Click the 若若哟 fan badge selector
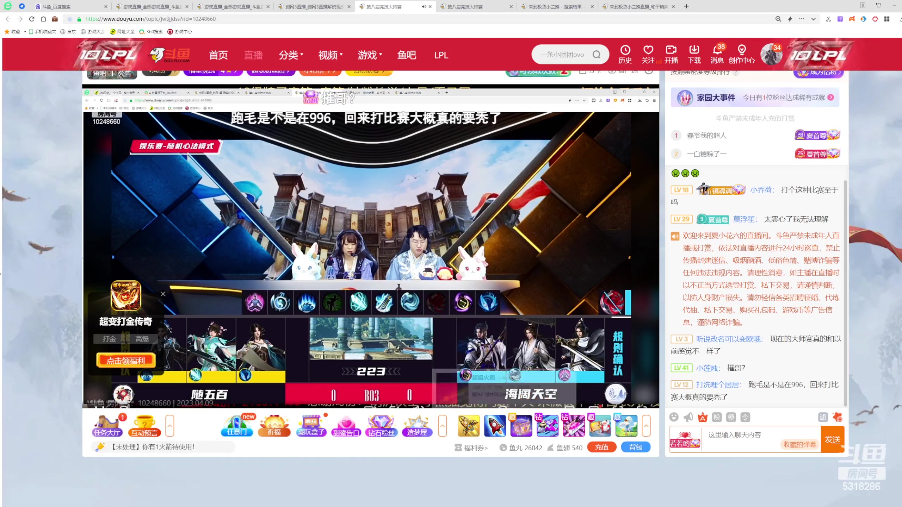This screenshot has width=902, height=507. (x=685, y=439)
